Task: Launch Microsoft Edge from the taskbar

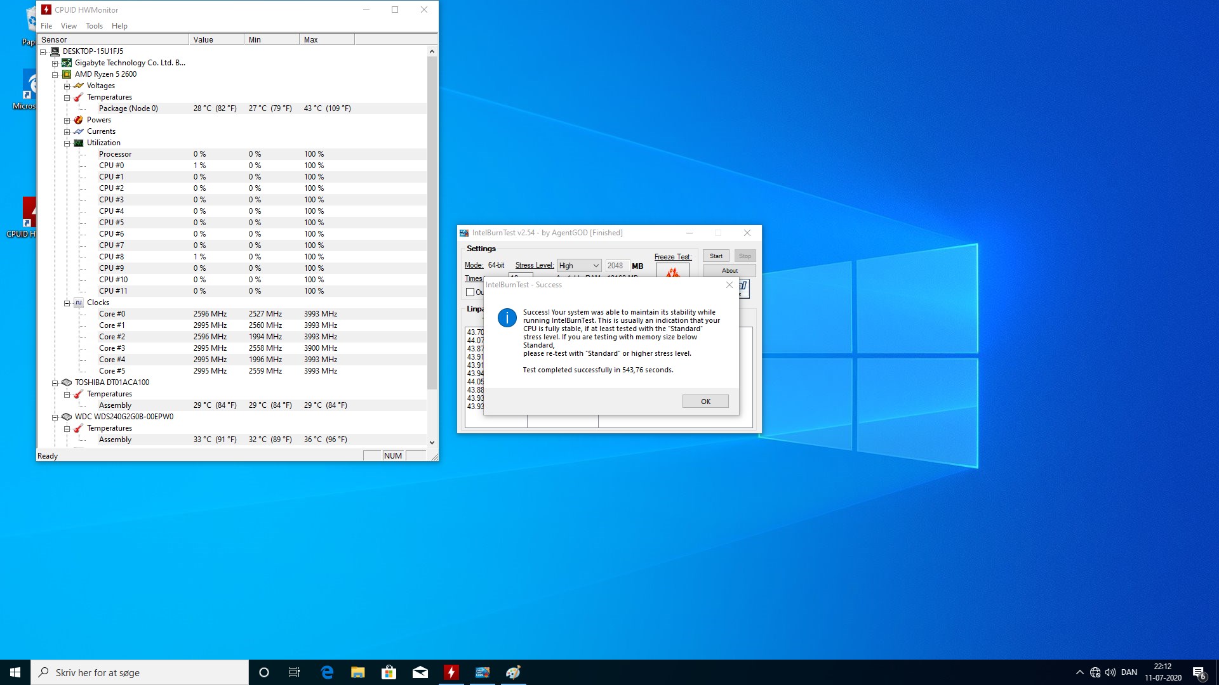Action: [x=327, y=672]
